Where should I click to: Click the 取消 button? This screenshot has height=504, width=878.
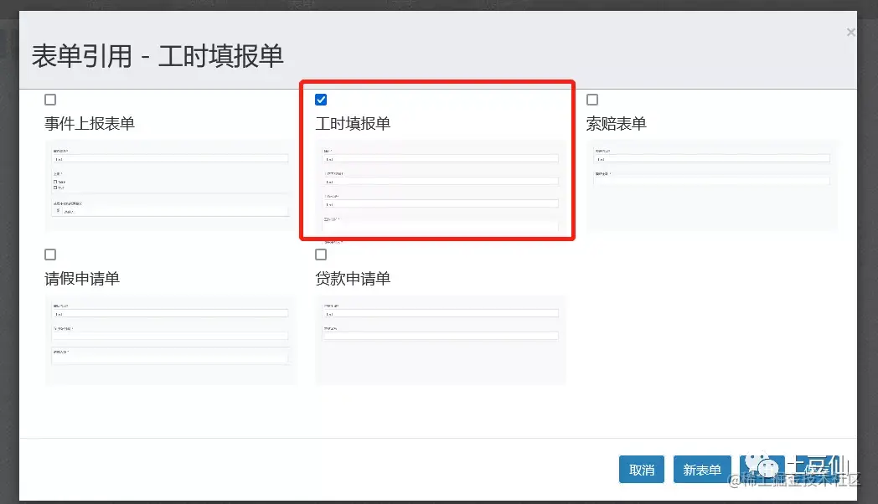pyautogui.click(x=642, y=469)
